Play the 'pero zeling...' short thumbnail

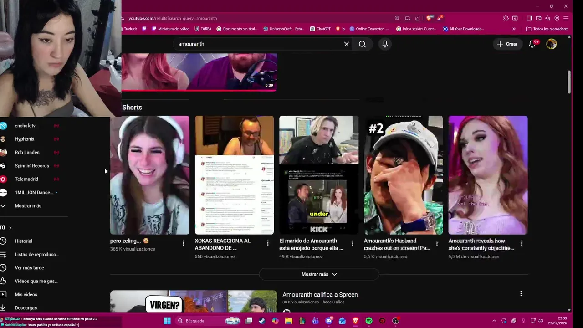150,175
